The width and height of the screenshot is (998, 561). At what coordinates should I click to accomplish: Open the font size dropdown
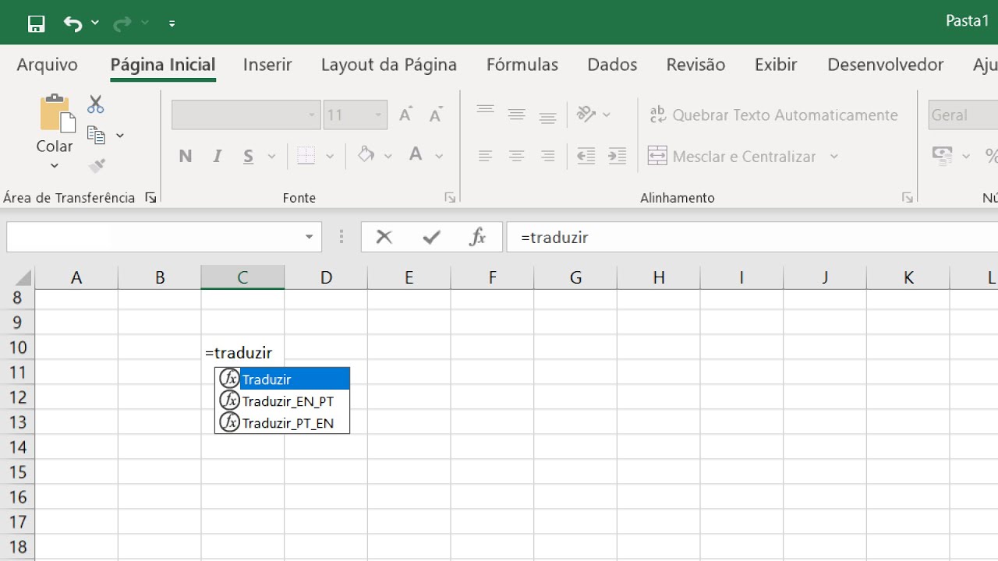(378, 115)
